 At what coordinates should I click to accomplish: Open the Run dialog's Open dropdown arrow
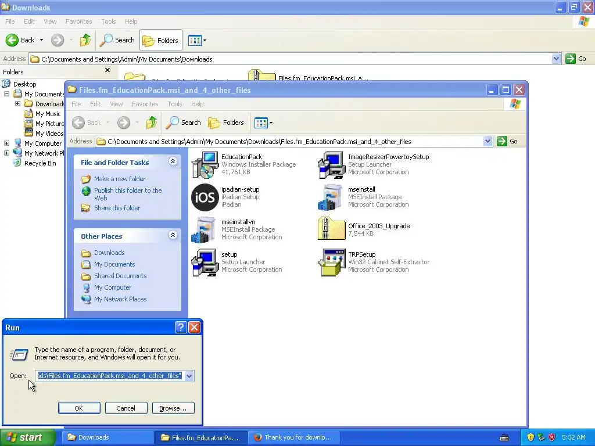click(x=189, y=376)
